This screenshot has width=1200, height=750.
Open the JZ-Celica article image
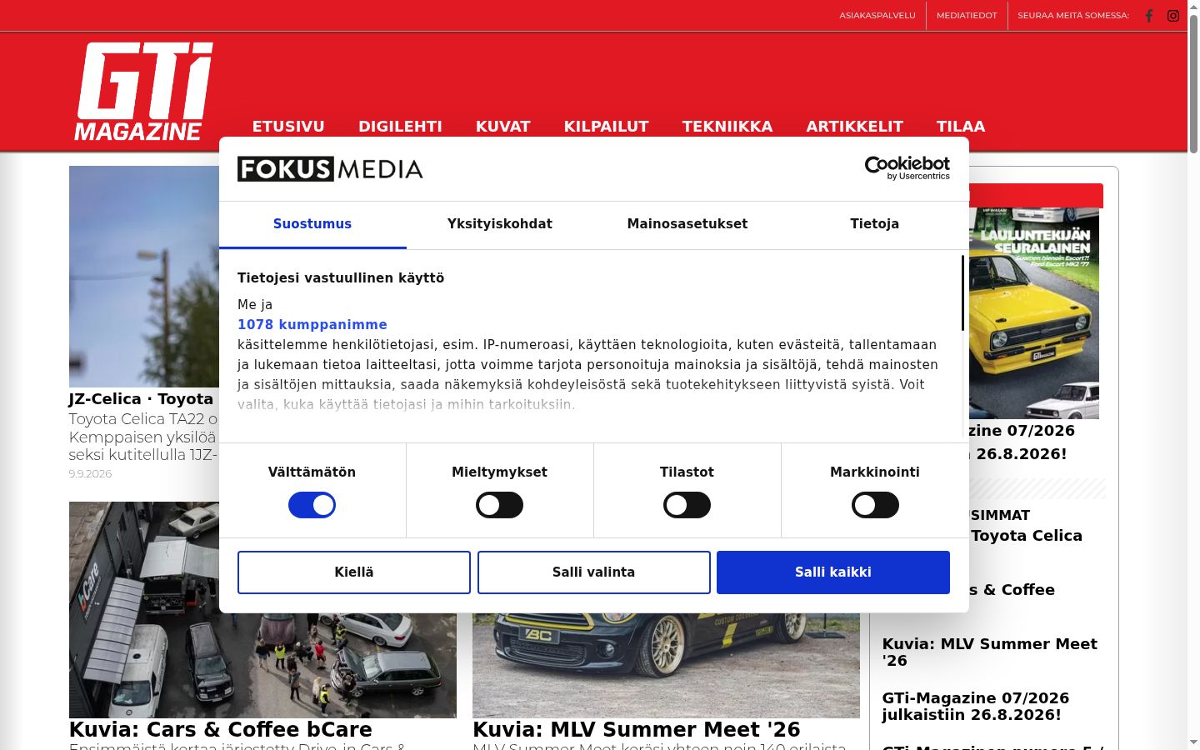tap(144, 277)
